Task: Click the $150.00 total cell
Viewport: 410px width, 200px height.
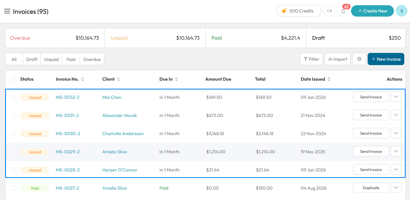Action: 264,188
